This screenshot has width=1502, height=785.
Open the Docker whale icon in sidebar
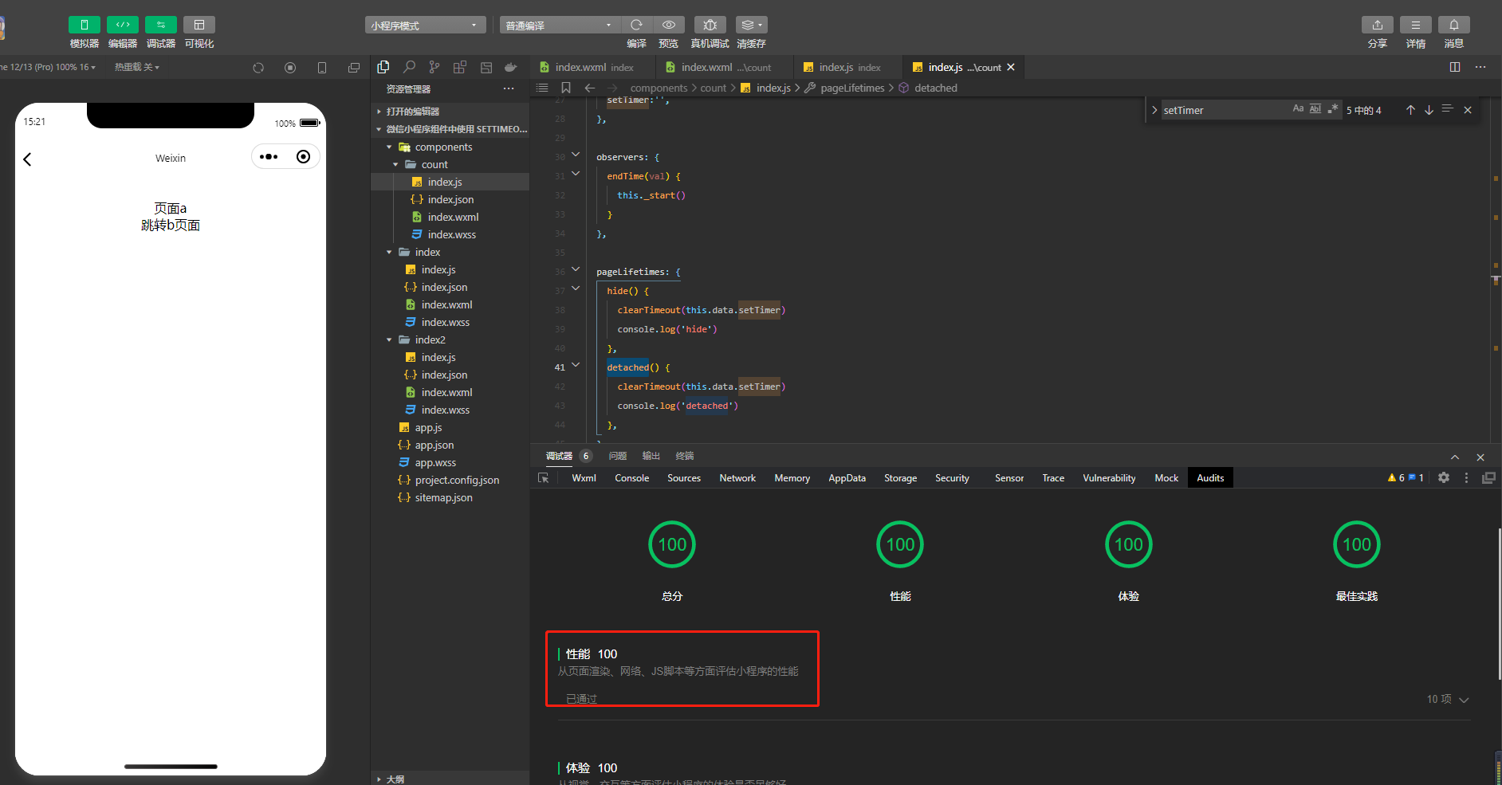point(511,68)
